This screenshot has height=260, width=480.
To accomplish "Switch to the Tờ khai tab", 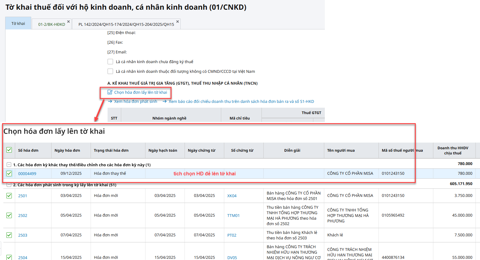I will point(18,23).
